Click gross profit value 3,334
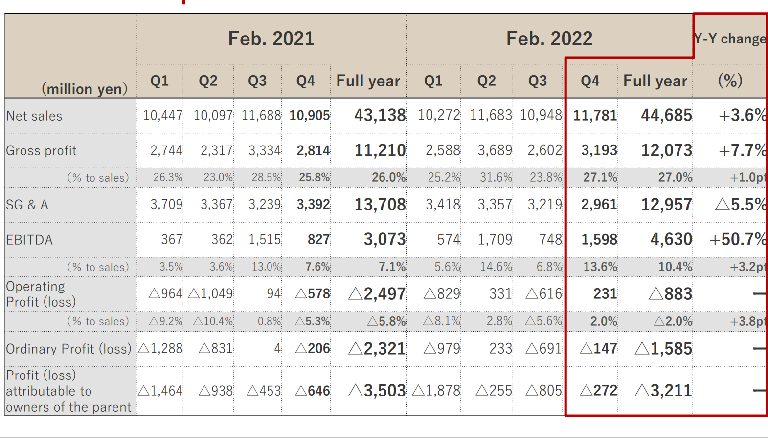The height and width of the screenshot is (438, 768). (265, 150)
